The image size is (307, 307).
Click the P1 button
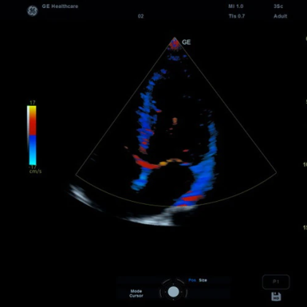pos(276,282)
